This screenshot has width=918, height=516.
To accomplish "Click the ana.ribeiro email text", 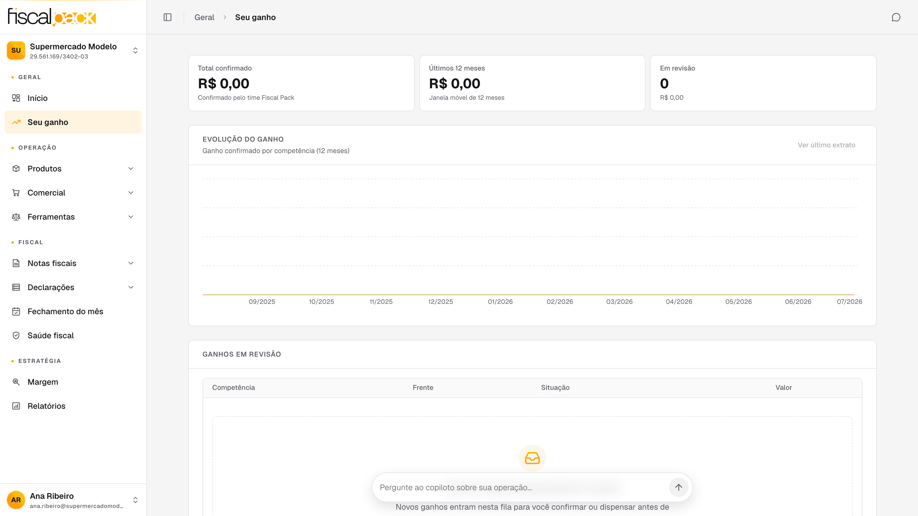I will (x=77, y=506).
